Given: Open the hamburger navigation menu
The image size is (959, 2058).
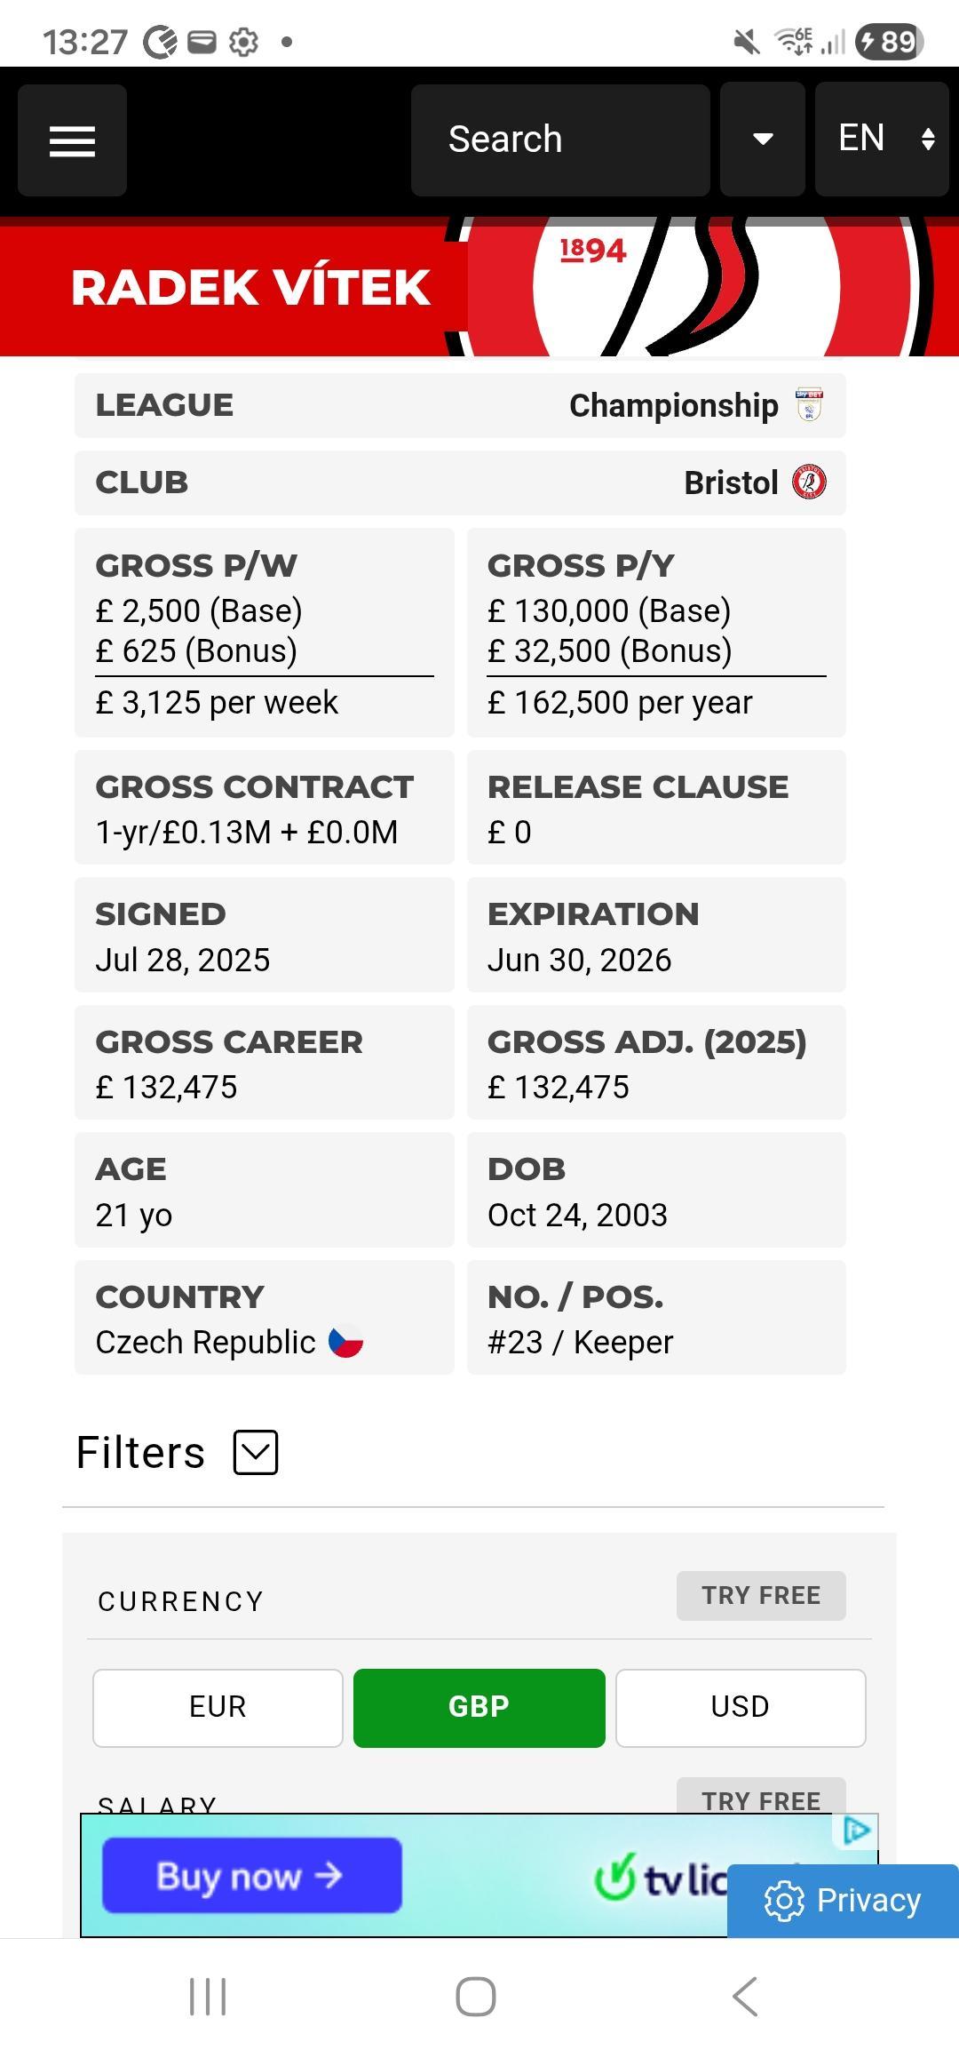Looking at the screenshot, I should (72, 140).
